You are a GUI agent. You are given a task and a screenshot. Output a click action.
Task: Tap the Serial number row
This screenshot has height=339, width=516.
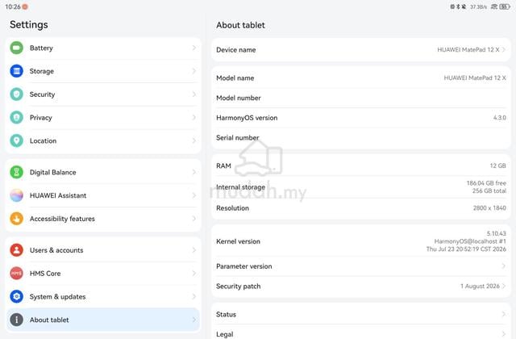(x=361, y=138)
